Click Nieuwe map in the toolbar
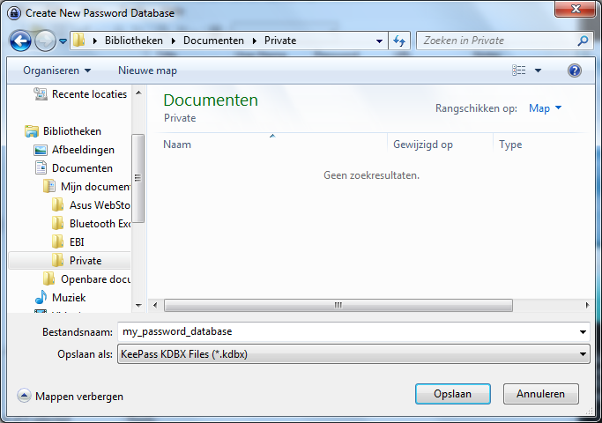 pos(147,70)
